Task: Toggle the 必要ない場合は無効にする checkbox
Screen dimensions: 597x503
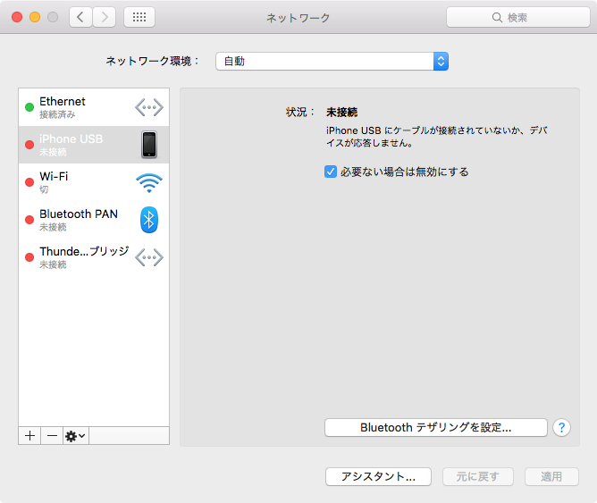Action: [331, 172]
